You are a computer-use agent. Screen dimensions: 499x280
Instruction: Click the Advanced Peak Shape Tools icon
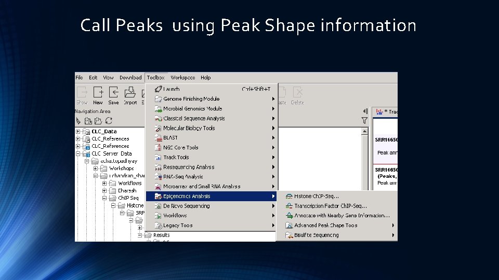[289, 226]
